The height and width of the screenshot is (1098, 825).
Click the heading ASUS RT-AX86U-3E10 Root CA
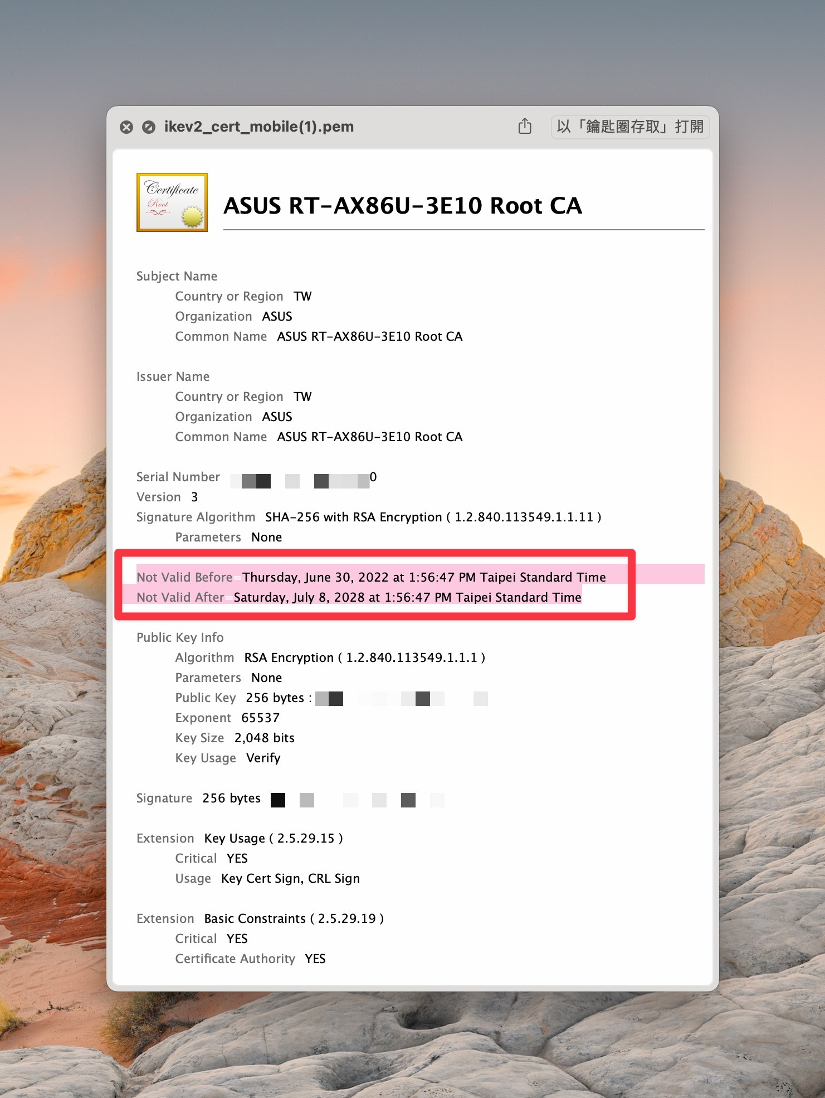pyautogui.click(x=403, y=206)
